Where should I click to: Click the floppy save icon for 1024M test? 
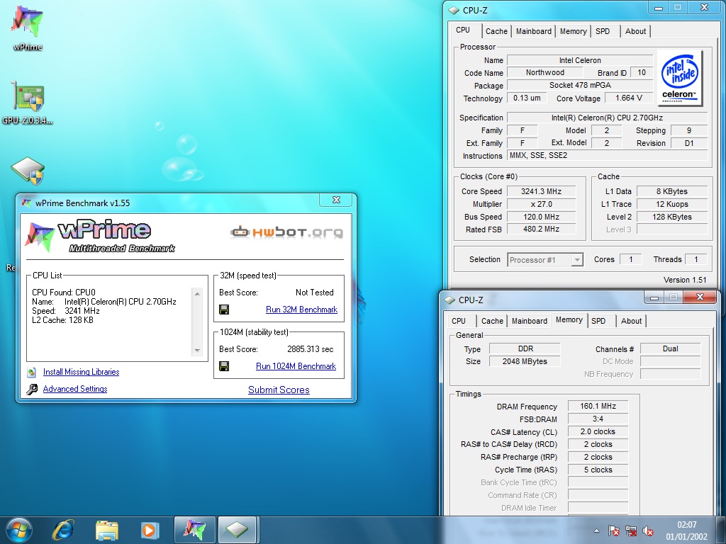coord(224,366)
